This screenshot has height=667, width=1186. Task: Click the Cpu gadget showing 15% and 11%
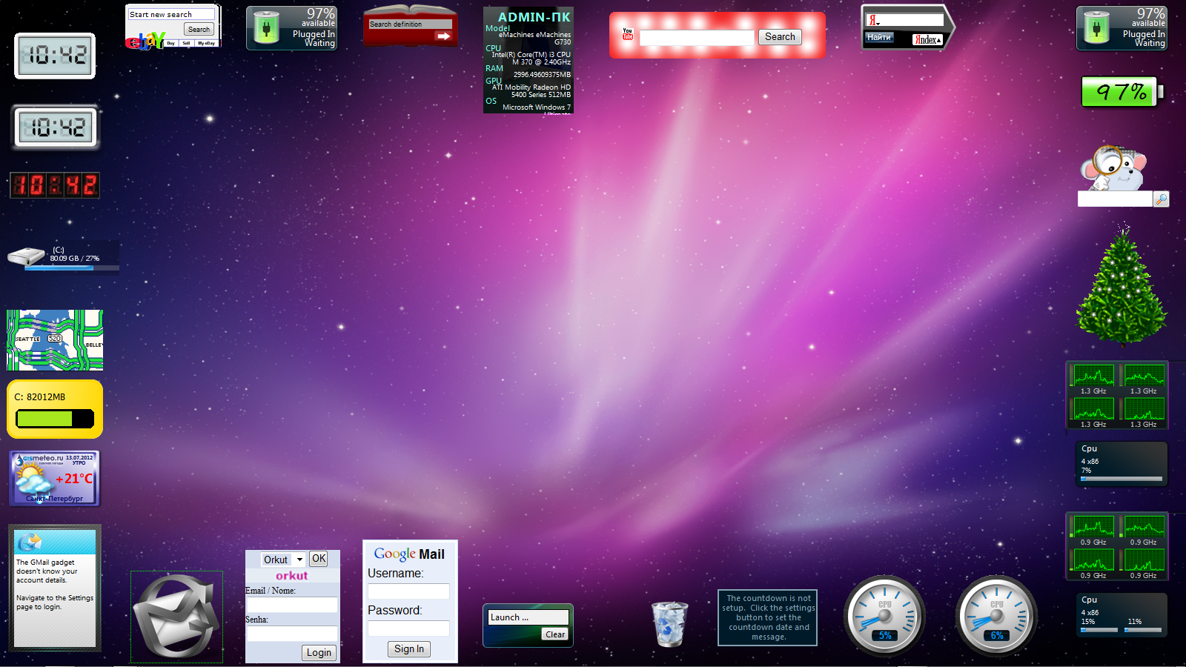[1122, 614]
